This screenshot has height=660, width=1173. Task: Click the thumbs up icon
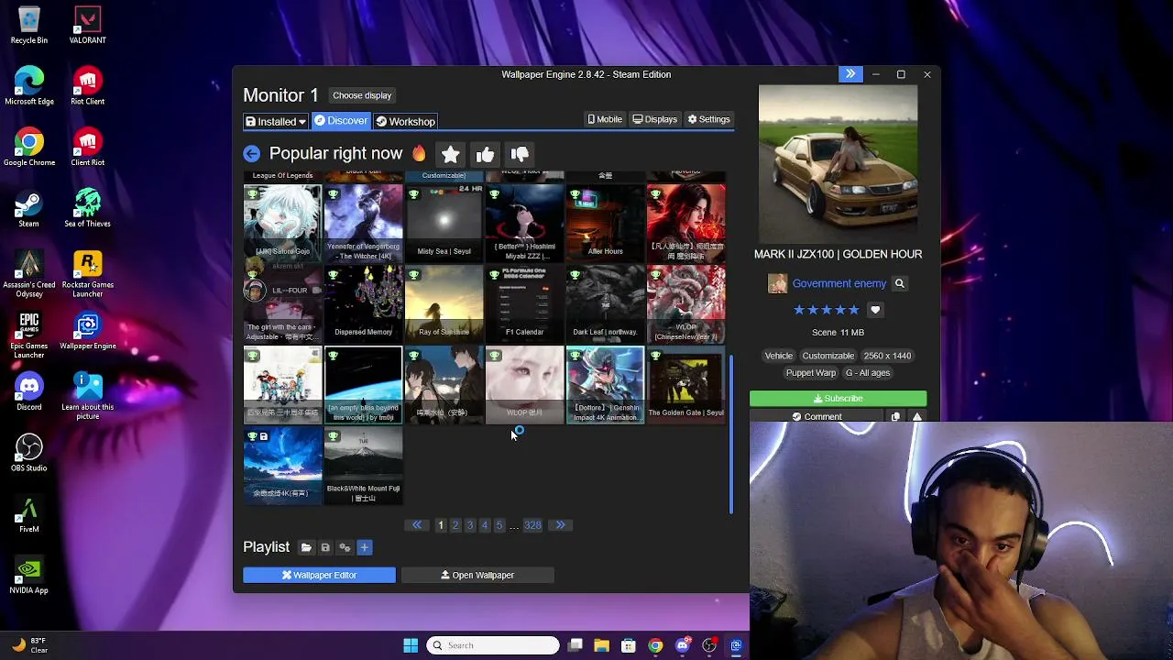[485, 154]
